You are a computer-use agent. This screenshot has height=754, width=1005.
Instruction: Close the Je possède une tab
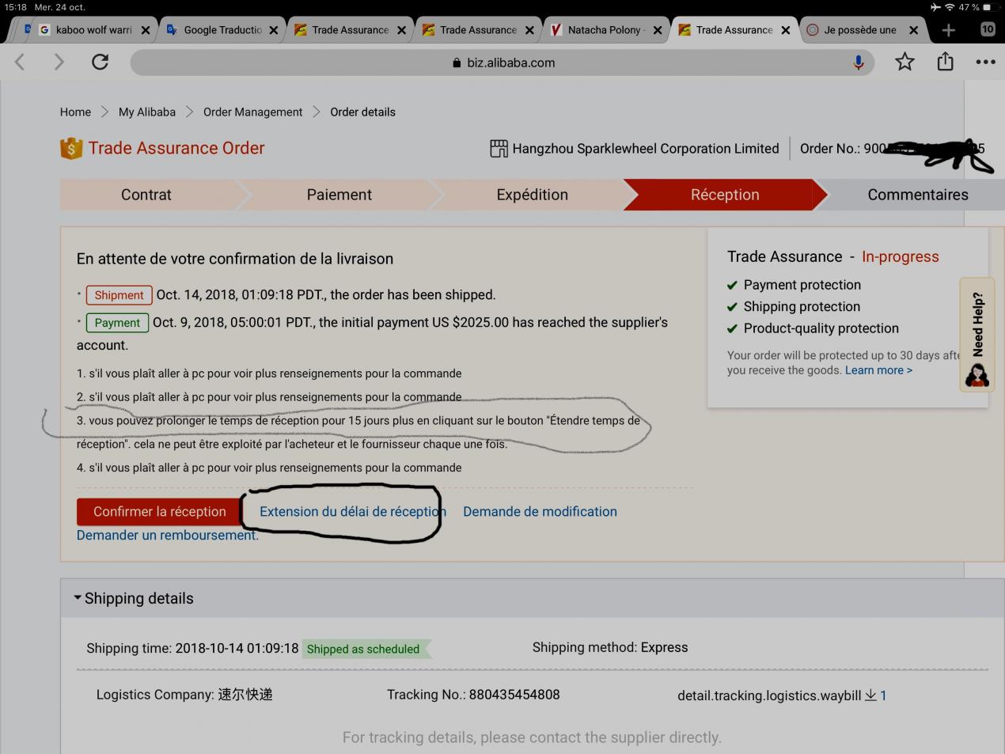[914, 30]
